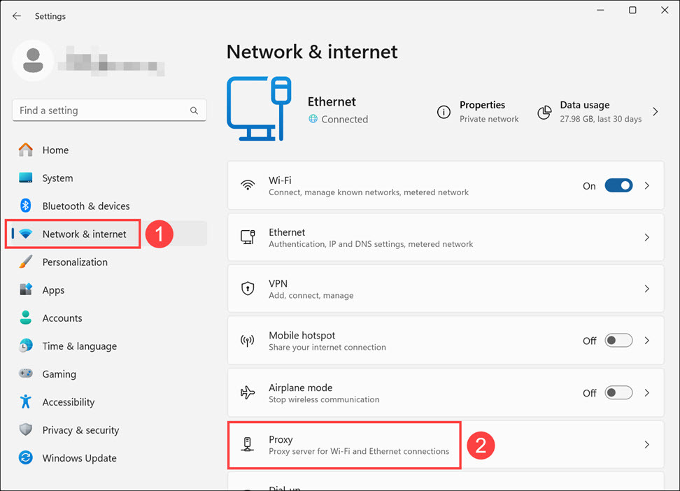This screenshot has width=680, height=491.
Task: Click the VPN shield icon
Action: [x=248, y=289]
